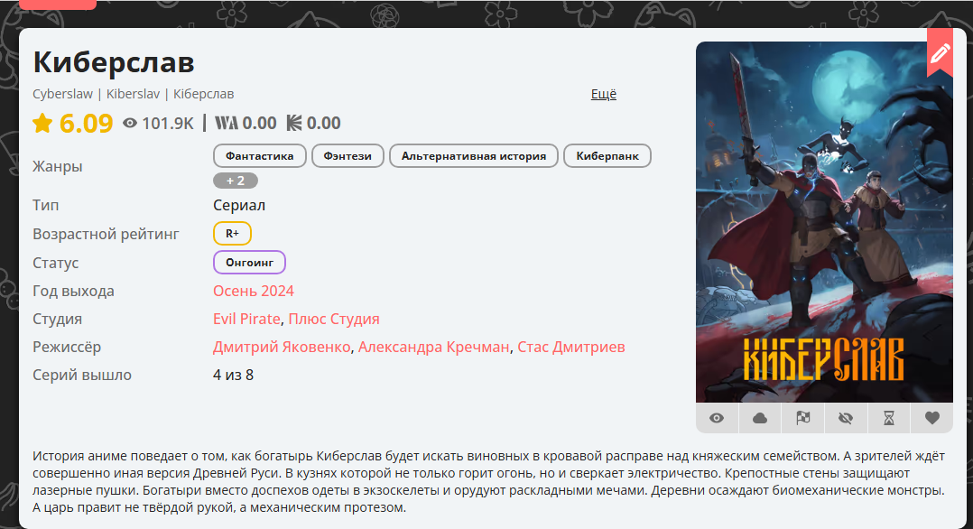The height and width of the screenshot is (529, 973).
Task: Click the Онгоинг status badge
Action: click(249, 262)
